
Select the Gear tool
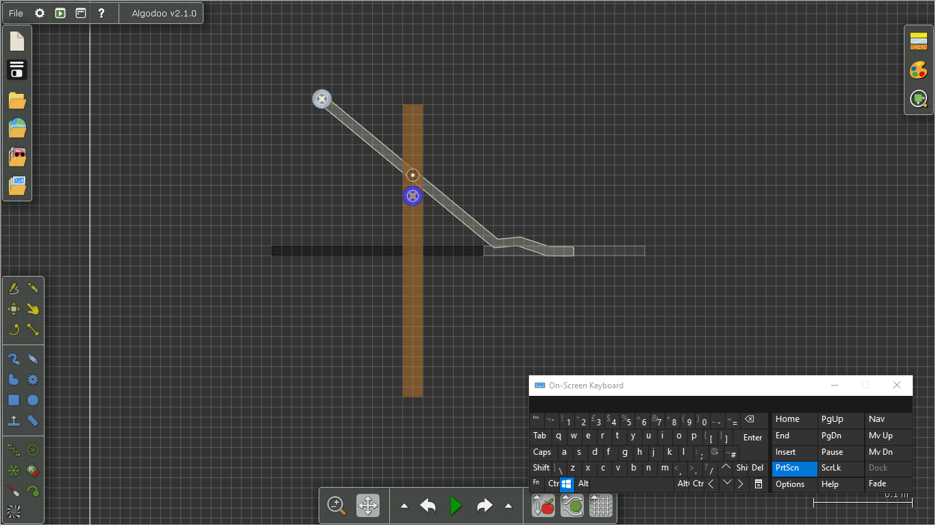(x=33, y=379)
